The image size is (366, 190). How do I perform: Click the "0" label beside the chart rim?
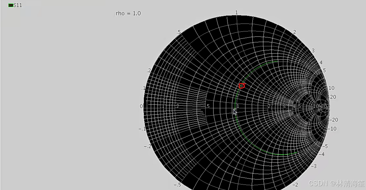coord(141,106)
